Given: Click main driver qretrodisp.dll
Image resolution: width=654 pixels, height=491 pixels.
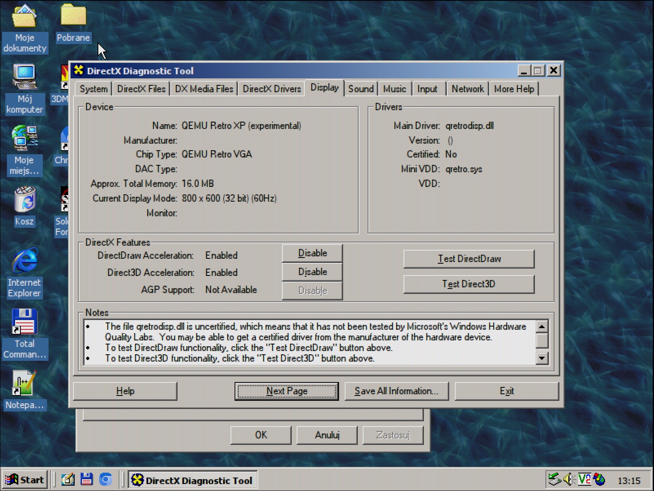Looking at the screenshot, I should pos(470,126).
